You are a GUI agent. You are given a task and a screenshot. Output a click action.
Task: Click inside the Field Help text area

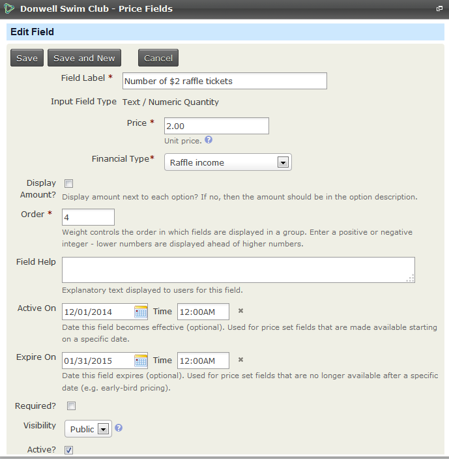(238, 270)
